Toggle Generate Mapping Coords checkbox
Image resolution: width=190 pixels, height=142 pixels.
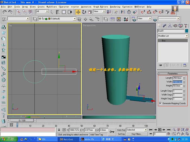point(160,103)
